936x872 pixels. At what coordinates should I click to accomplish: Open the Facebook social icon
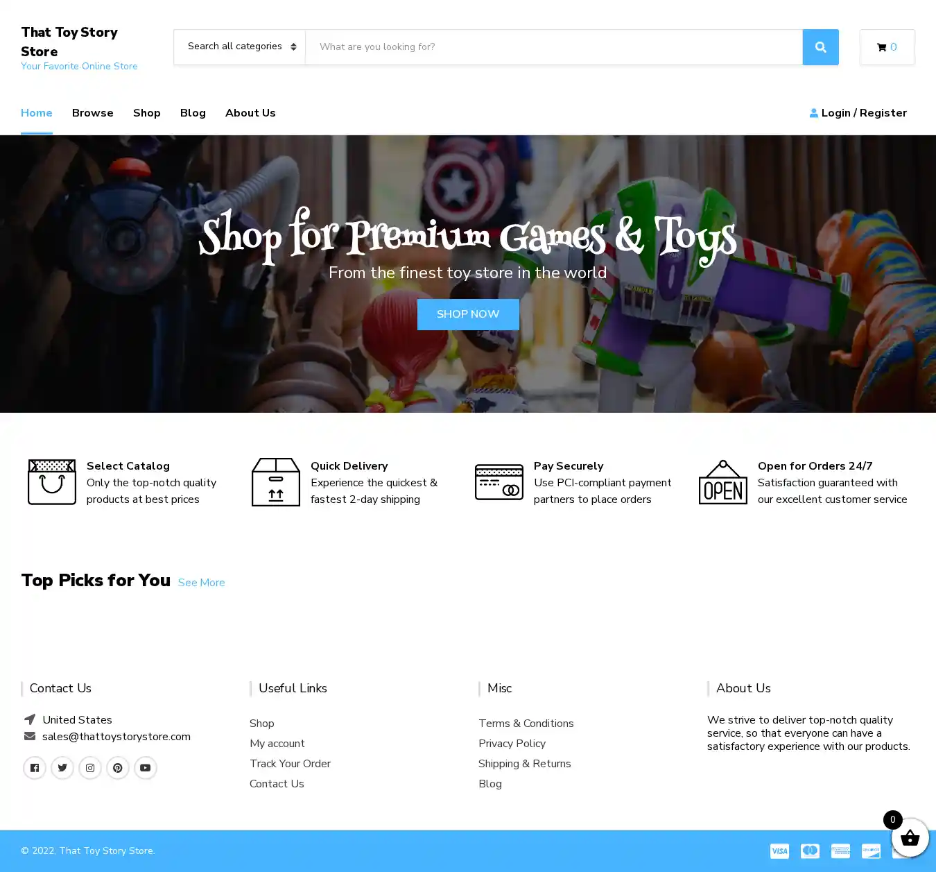pyautogui.click(x=35, y=768)
